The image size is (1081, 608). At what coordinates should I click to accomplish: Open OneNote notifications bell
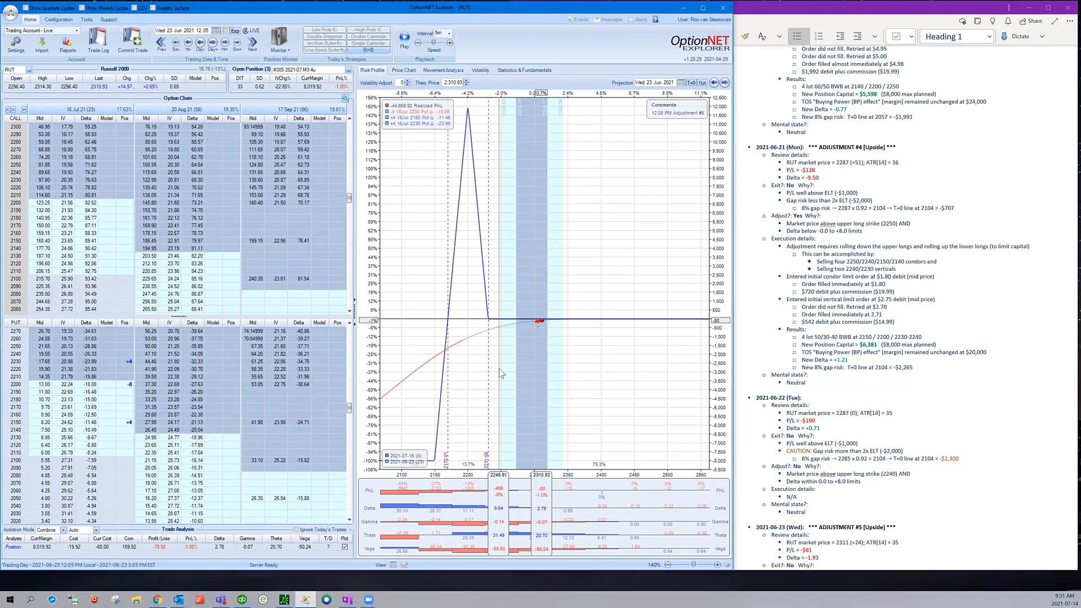(1008, 21)
